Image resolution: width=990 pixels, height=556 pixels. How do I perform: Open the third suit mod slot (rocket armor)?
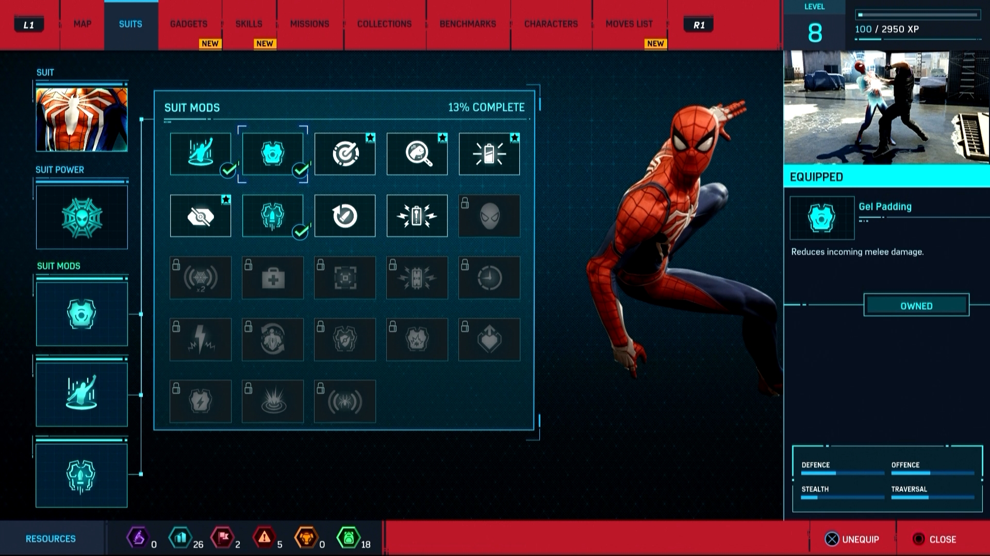click(x=81, y=475)
